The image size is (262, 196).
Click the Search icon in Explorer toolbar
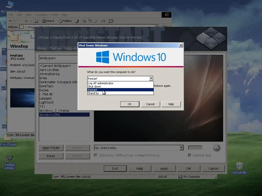coord(48,21)
